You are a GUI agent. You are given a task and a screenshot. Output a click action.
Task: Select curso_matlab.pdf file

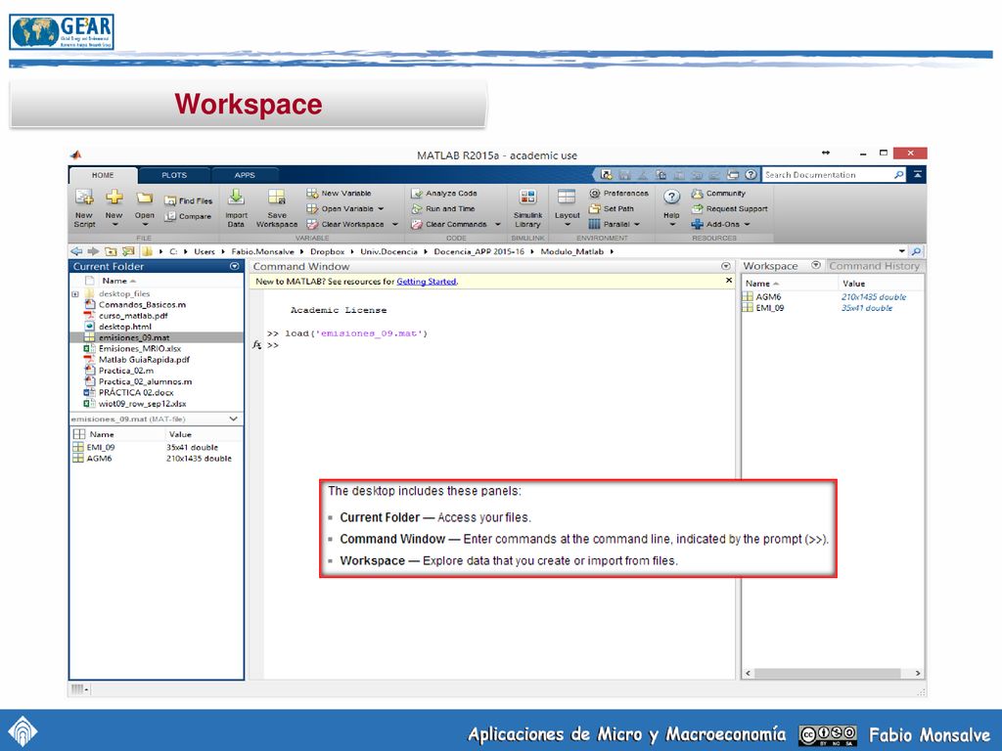pyautogui.click(x=133, y=316)
